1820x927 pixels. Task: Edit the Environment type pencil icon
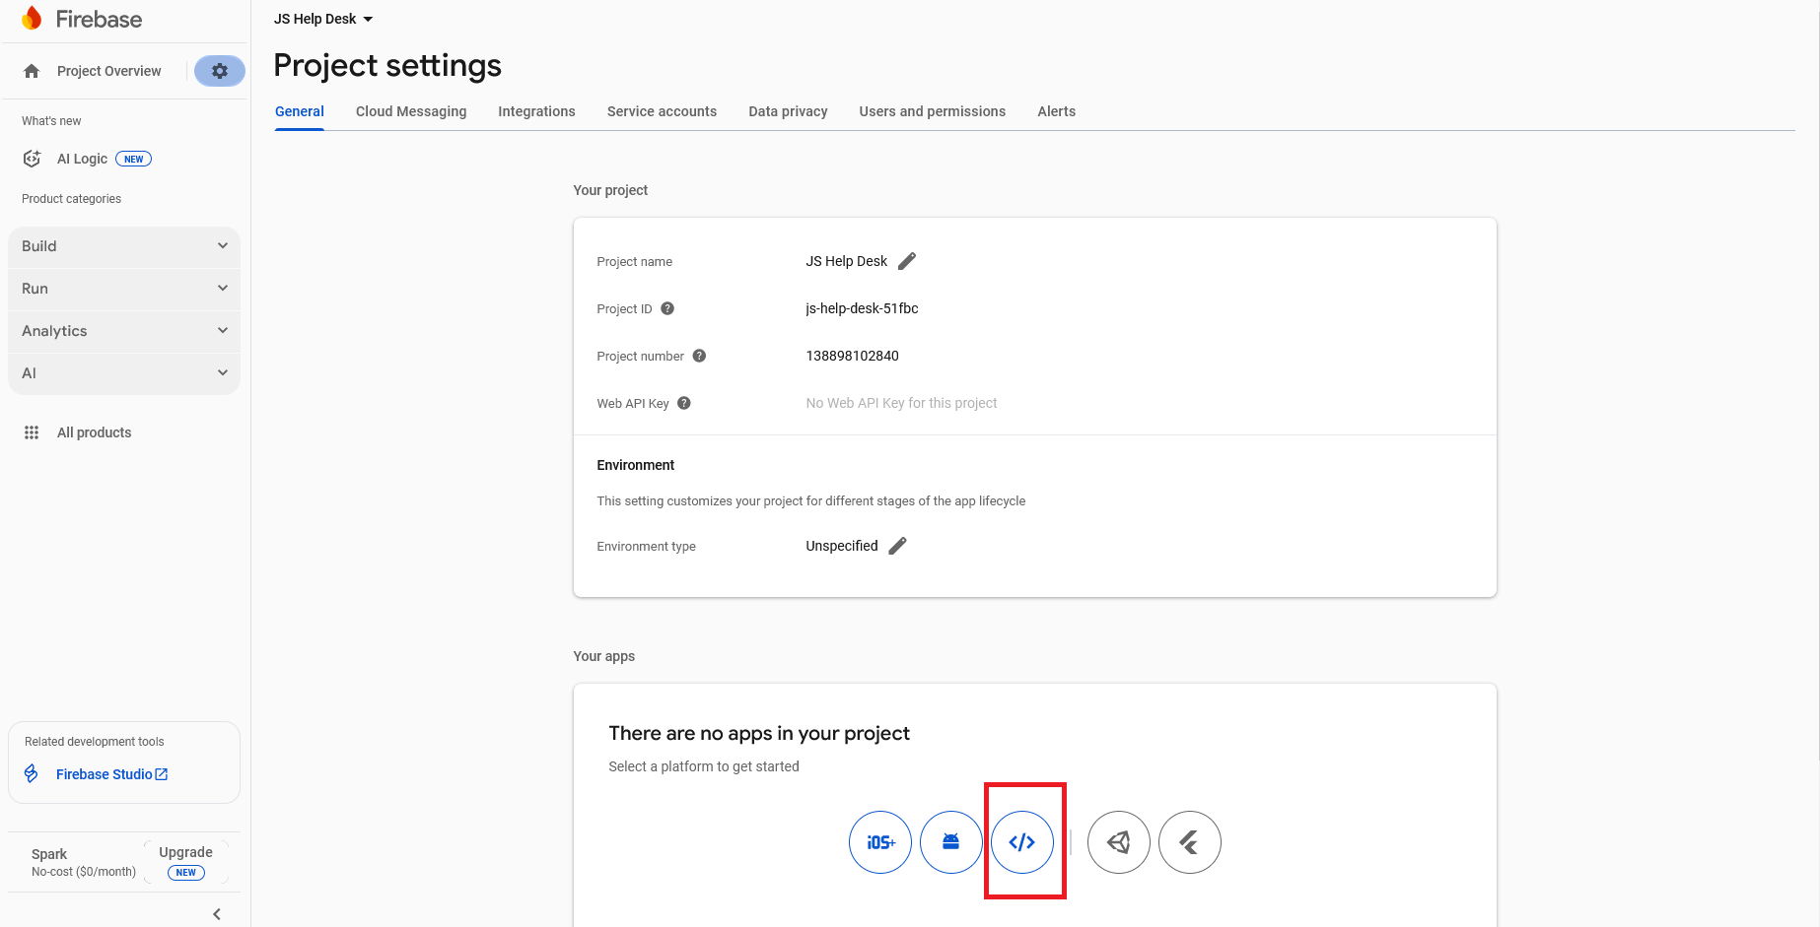pos(897,546)
